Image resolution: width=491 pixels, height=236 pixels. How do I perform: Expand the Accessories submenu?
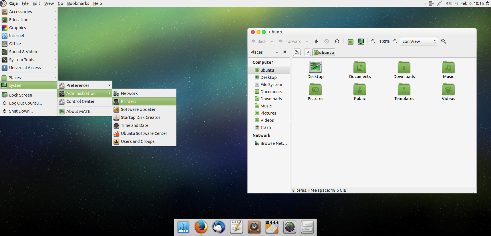pyautogui.click(x=29, y=12)
